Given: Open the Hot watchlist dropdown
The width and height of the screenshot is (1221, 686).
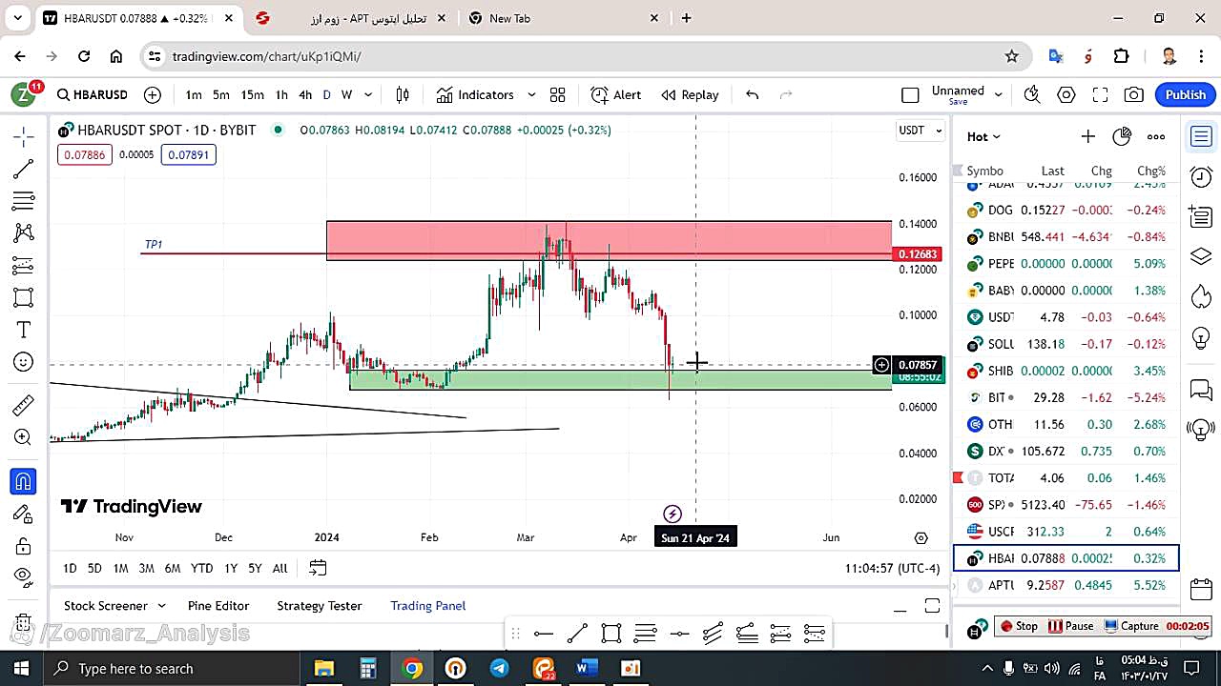Looking at the screenshot, I should click(983, 136).
